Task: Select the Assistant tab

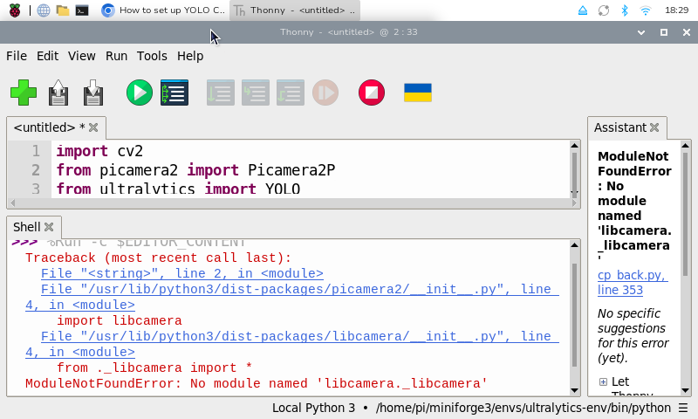Action: coord(620,127)
